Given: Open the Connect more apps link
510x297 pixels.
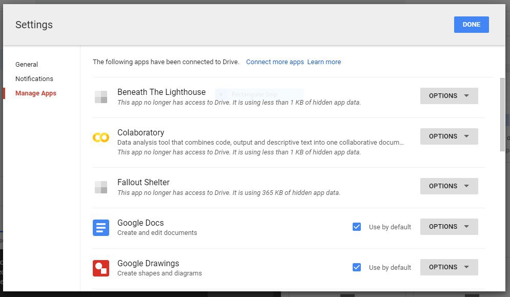Looking at the screenshot, I should [x=275, y=62].
